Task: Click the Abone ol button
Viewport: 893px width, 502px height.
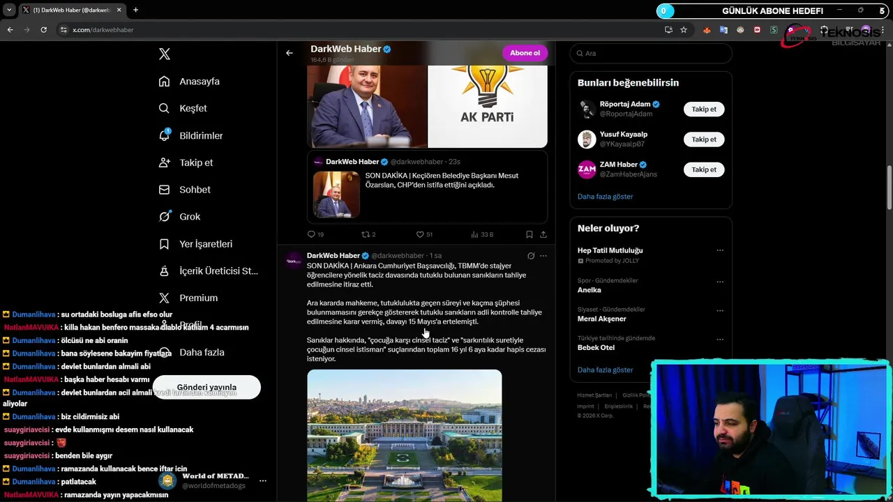Action: tap(525, 53)
